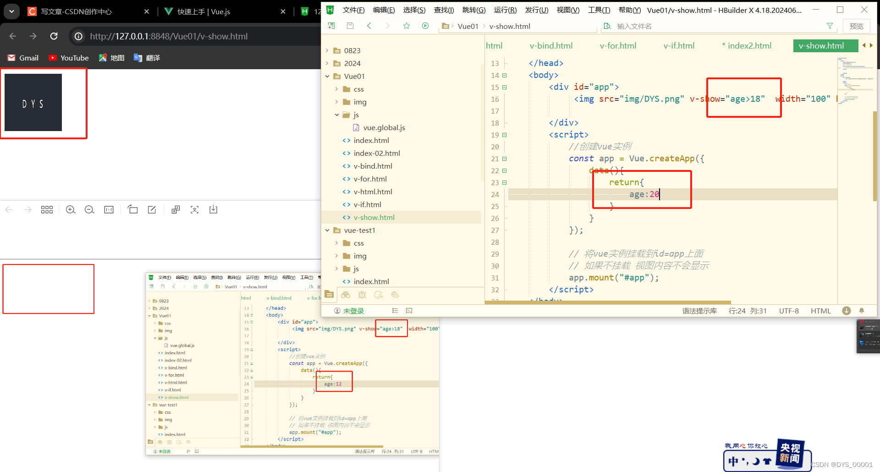Collapse the js folder under Vue01
Image resolution: width=880 pixels, height=472 pixels.
point(337,115)
